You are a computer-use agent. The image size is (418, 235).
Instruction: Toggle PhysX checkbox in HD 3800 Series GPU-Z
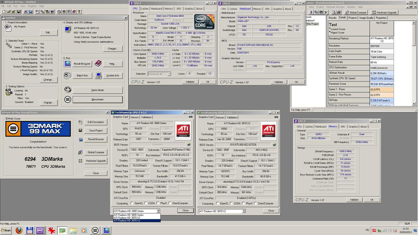(158, 203)
